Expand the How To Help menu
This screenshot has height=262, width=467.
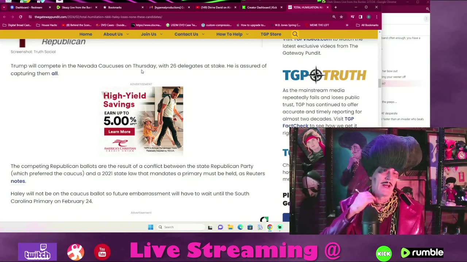point(232,34)
